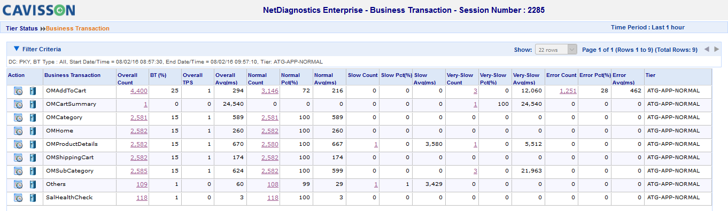
Task: Click the clock-table icon for OMCartSummary
Action: (18, 105)
